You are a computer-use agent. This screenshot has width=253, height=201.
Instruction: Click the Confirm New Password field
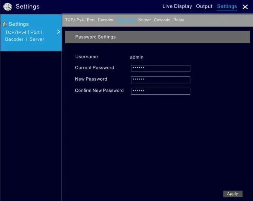(161, 91)
